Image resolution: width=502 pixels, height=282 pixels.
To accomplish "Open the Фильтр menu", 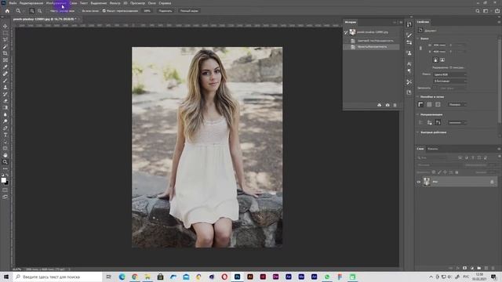I will pyautogui.click(x=115, y=3).
